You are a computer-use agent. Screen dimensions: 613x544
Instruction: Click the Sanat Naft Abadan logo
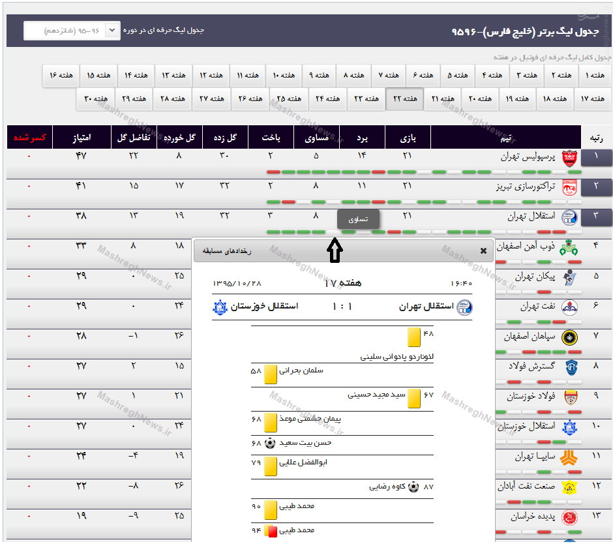(569, 488)
